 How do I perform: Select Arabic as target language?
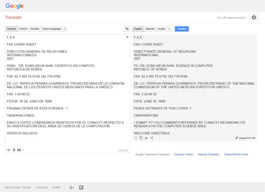click(161, 29)
